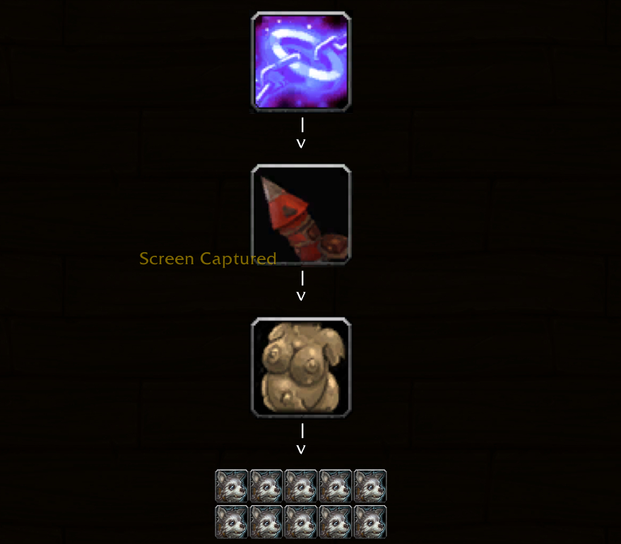Screen dimensions: 621x544
Task: Select the red rocket icon
Action: pyautogui.click(x=301, y=215)
